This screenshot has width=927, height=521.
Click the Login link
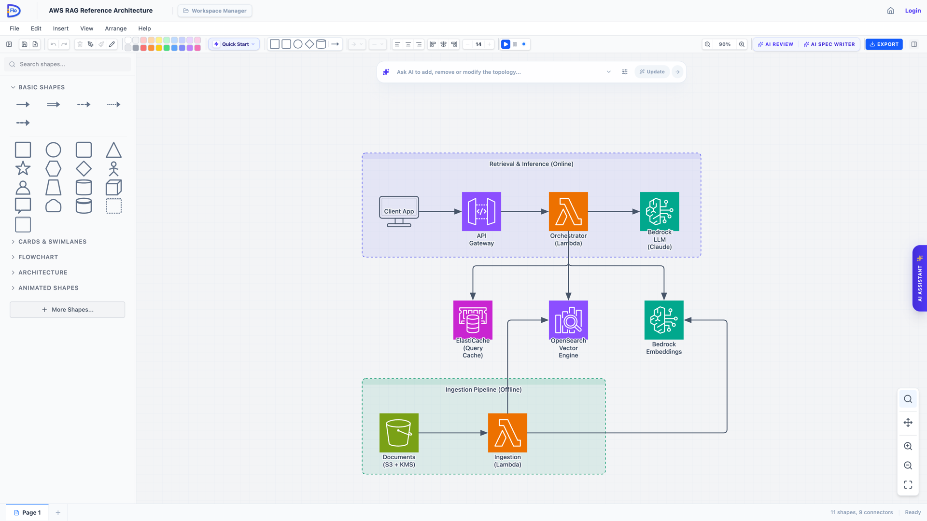point(913,11)
